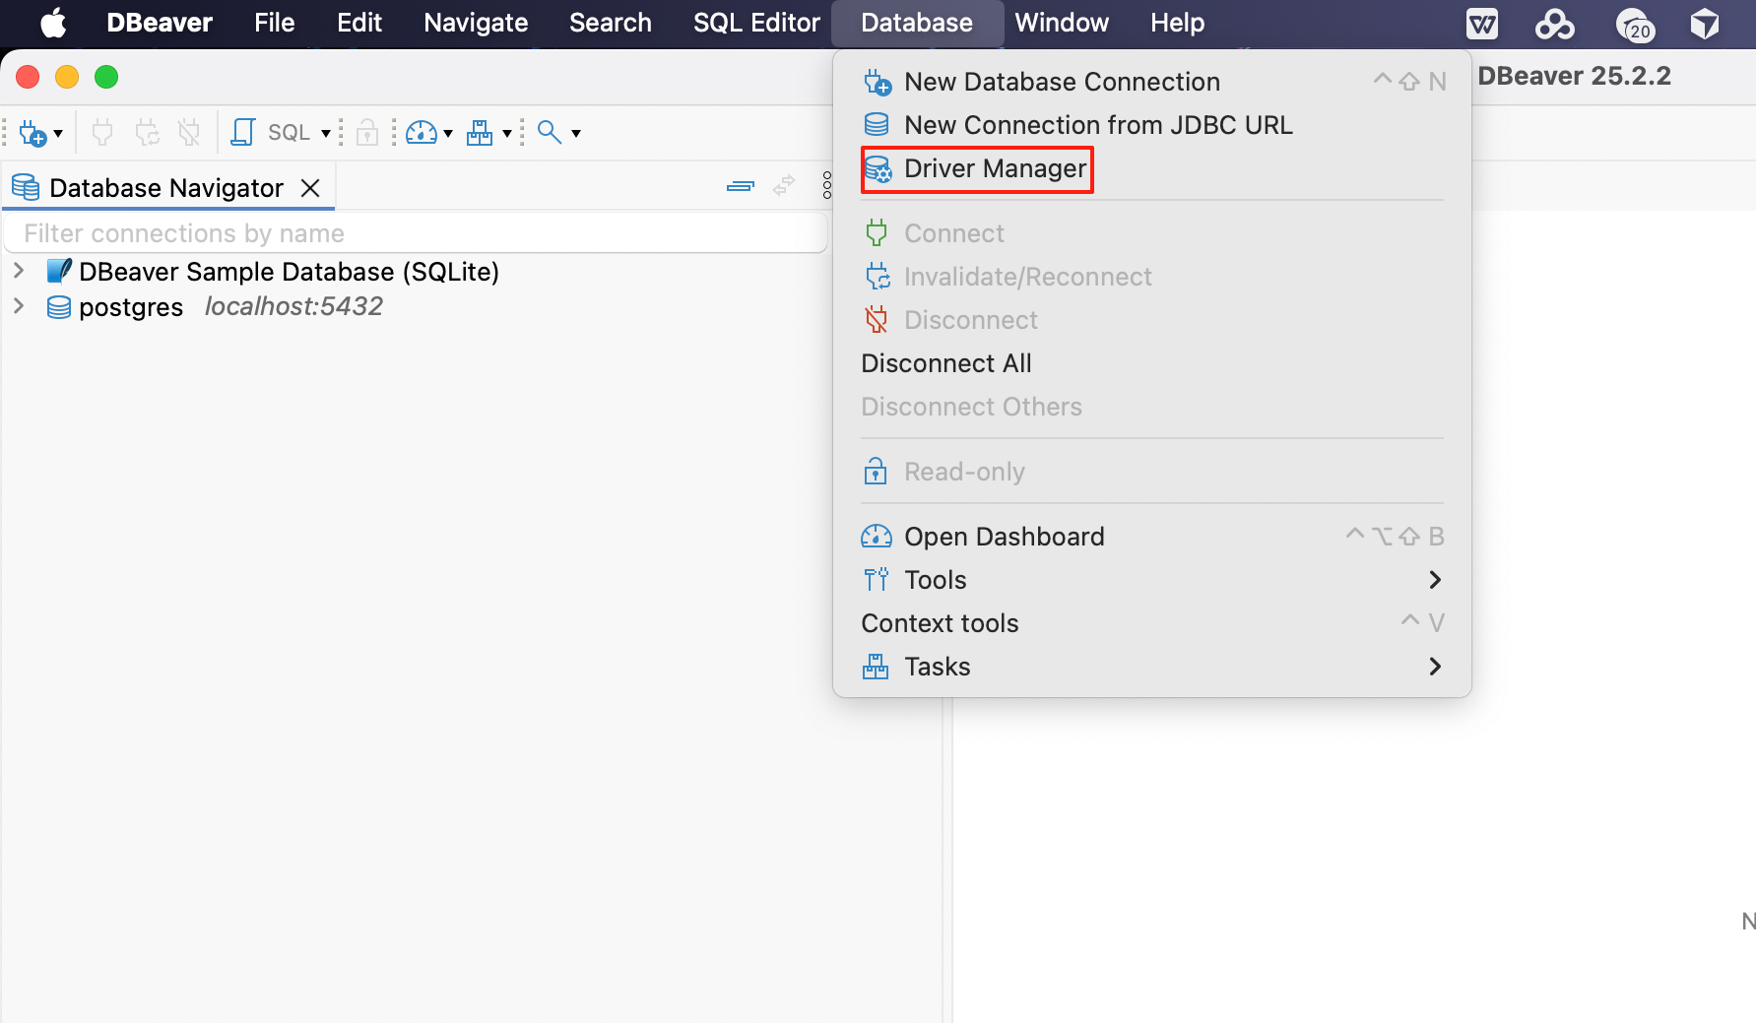Click the WPS icon in menu bar
This screenshot has width=1757, height=1024.
tap(1481, 24)
